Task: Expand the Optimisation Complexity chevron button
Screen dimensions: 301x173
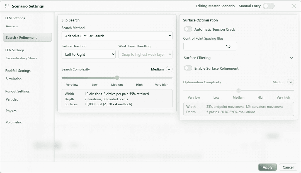Action: (291, 82)
